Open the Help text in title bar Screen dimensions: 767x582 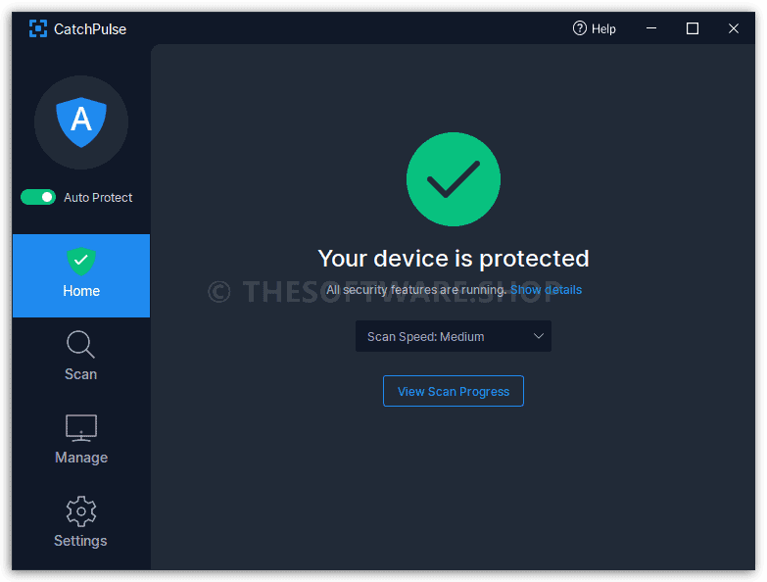tap(603, 29)
